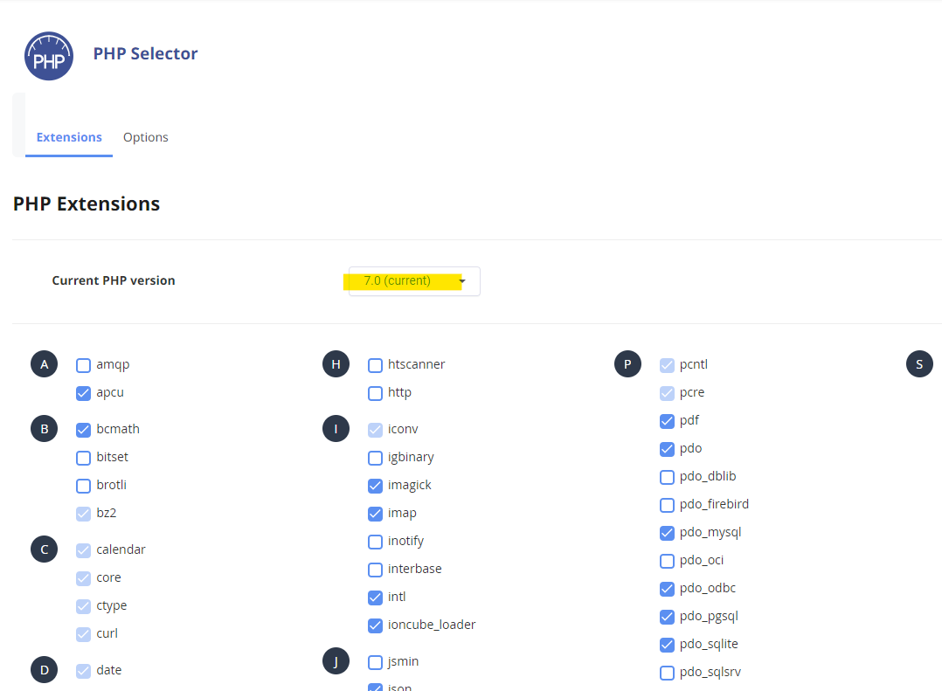Disable the ioncube_loader extension
Screen dimensions: 942x691
point(376,625)
